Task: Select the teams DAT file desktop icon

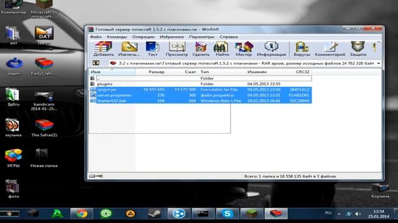Action: (x=44, y=35)
